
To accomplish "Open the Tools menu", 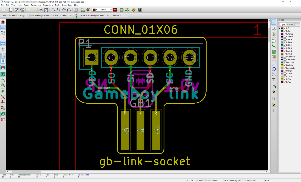I will [x=57, y=5].
